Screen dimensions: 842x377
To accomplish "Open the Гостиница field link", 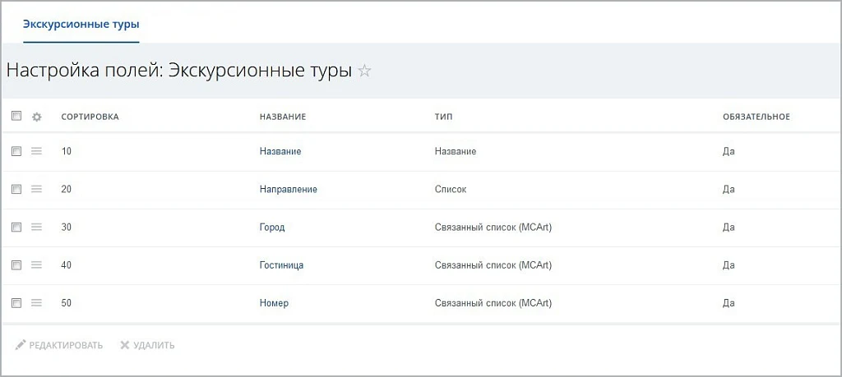I will click(282, 265).
